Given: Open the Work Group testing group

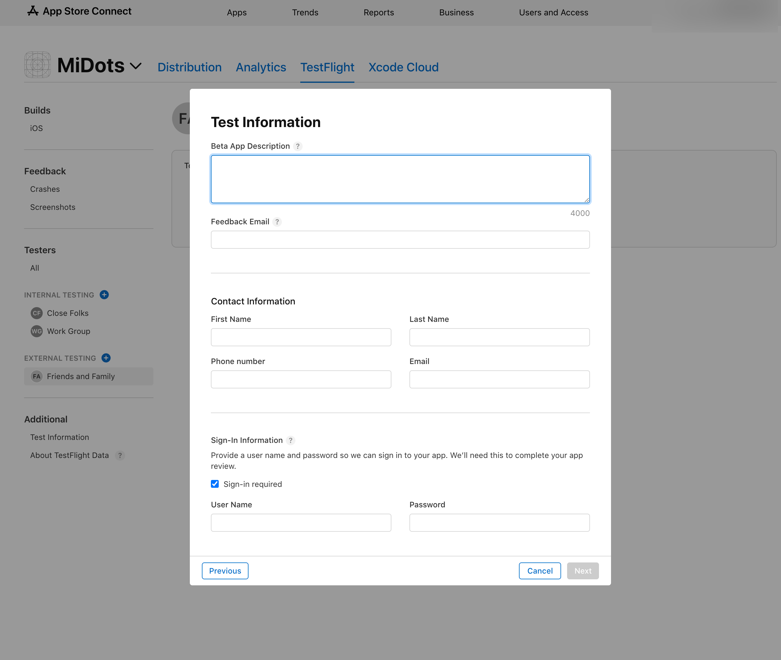Looking at the screenshot, I should [x=68, y=331].
